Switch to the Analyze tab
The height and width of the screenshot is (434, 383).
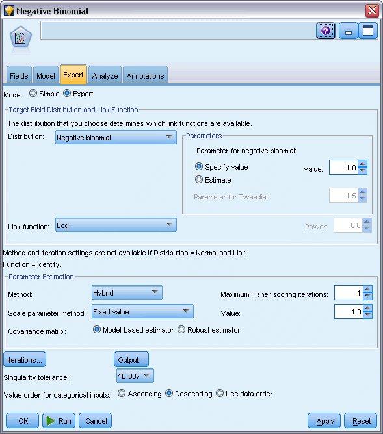point(105,75)
